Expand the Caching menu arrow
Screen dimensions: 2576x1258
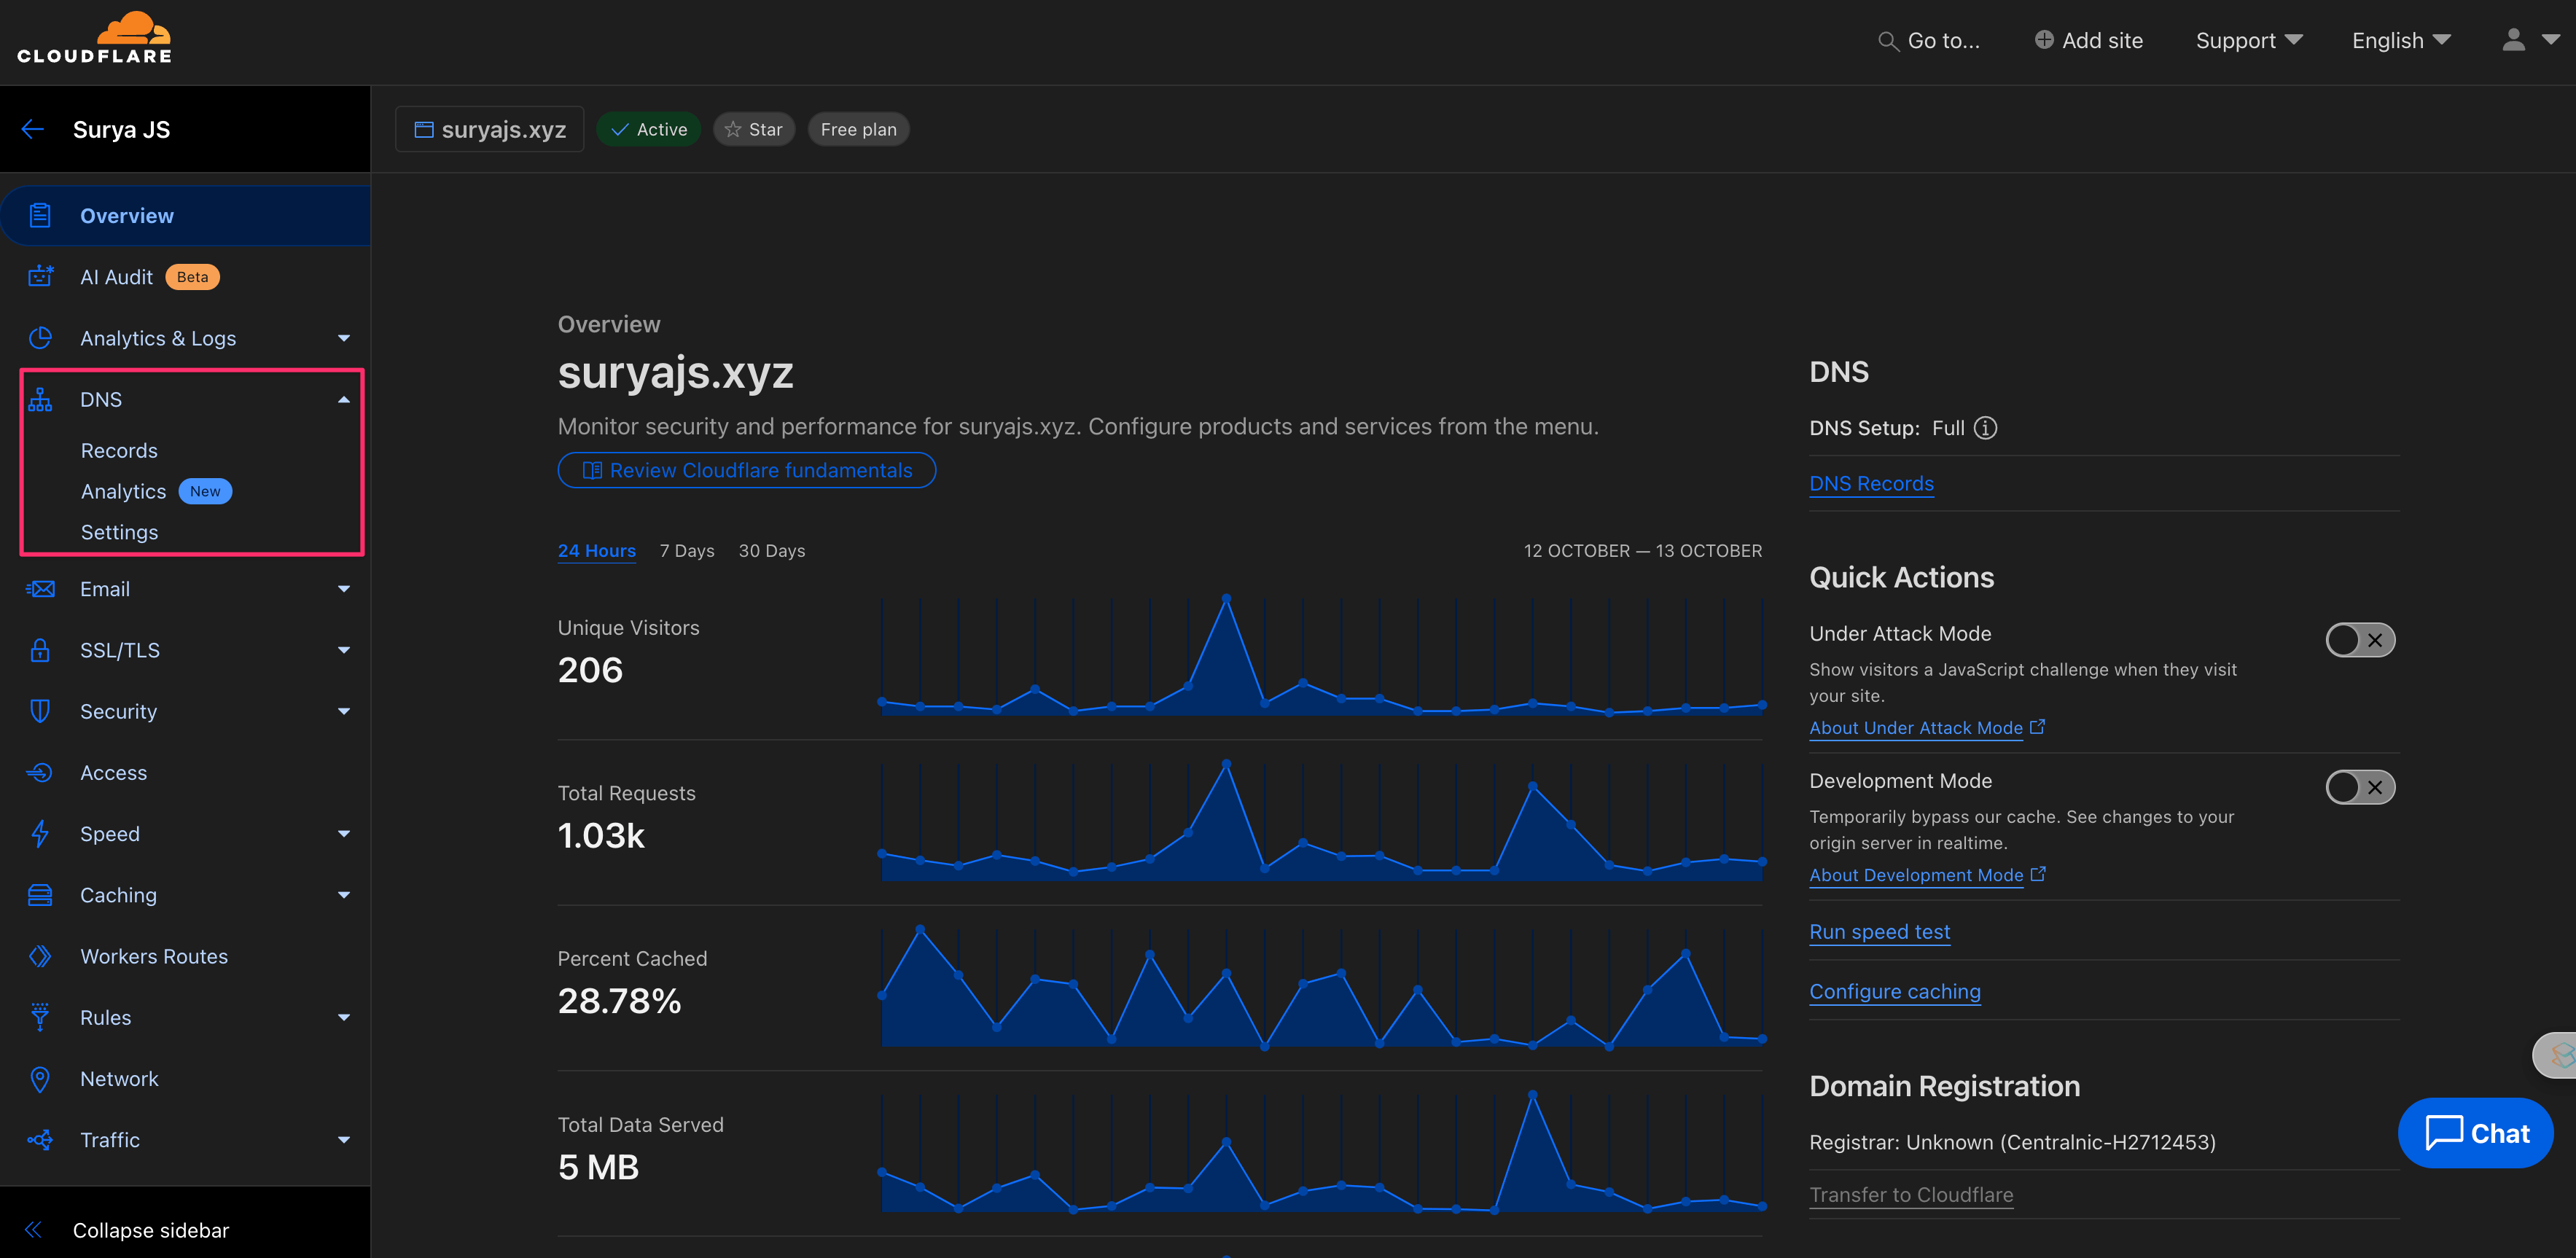pyautogui.click(x=344, y=895)
